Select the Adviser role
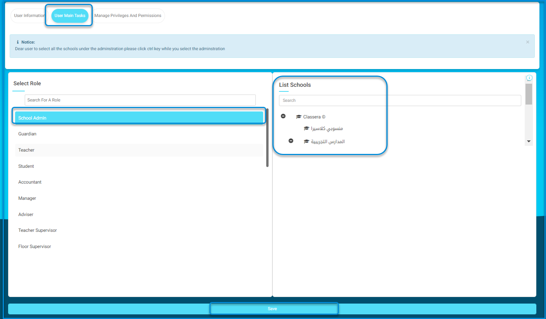This screenshot has width=546, height=319. [x=139, y=214]
